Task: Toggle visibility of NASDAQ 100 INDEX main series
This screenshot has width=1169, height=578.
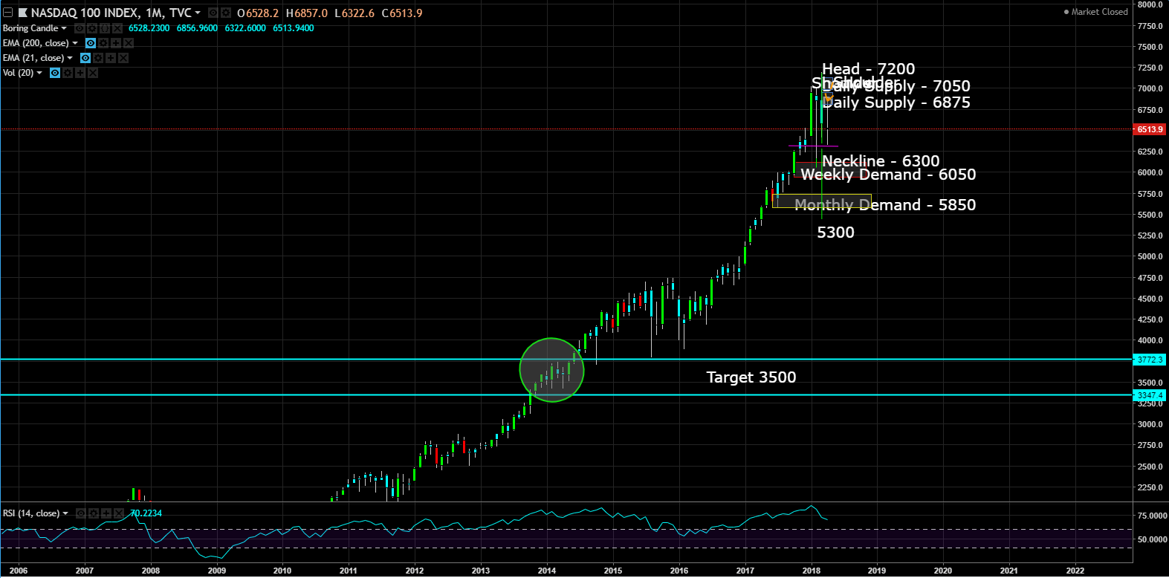Action: click(213, 13)
